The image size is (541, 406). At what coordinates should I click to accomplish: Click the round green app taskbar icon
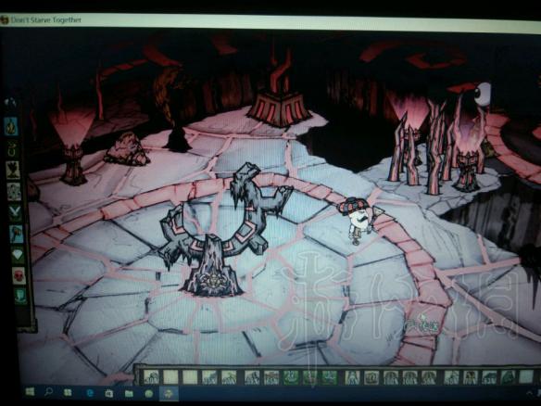pos(149,394)
